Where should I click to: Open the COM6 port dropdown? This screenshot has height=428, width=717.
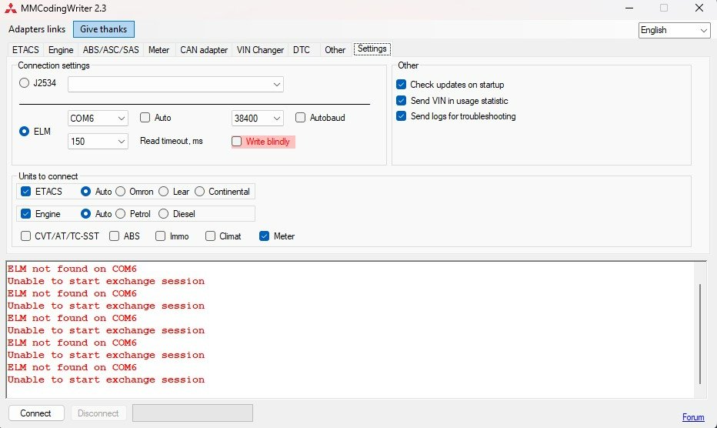point(98,118)
